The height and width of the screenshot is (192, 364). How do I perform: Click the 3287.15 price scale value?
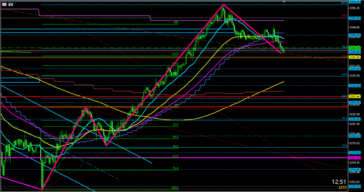click(x=354, y=124)
